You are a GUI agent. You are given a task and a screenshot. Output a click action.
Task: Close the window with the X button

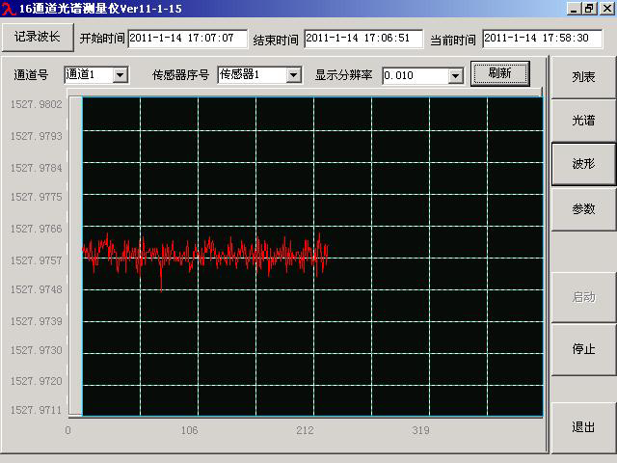[605, 9]
